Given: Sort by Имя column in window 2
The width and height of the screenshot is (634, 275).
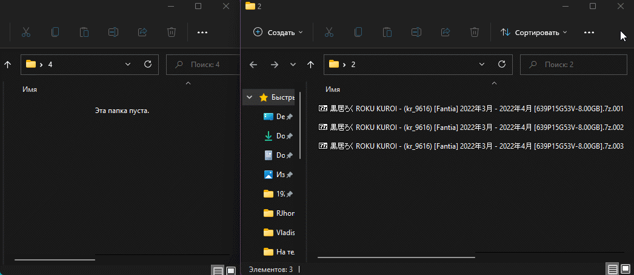Looking at the screenshot, I should [333, 89].
